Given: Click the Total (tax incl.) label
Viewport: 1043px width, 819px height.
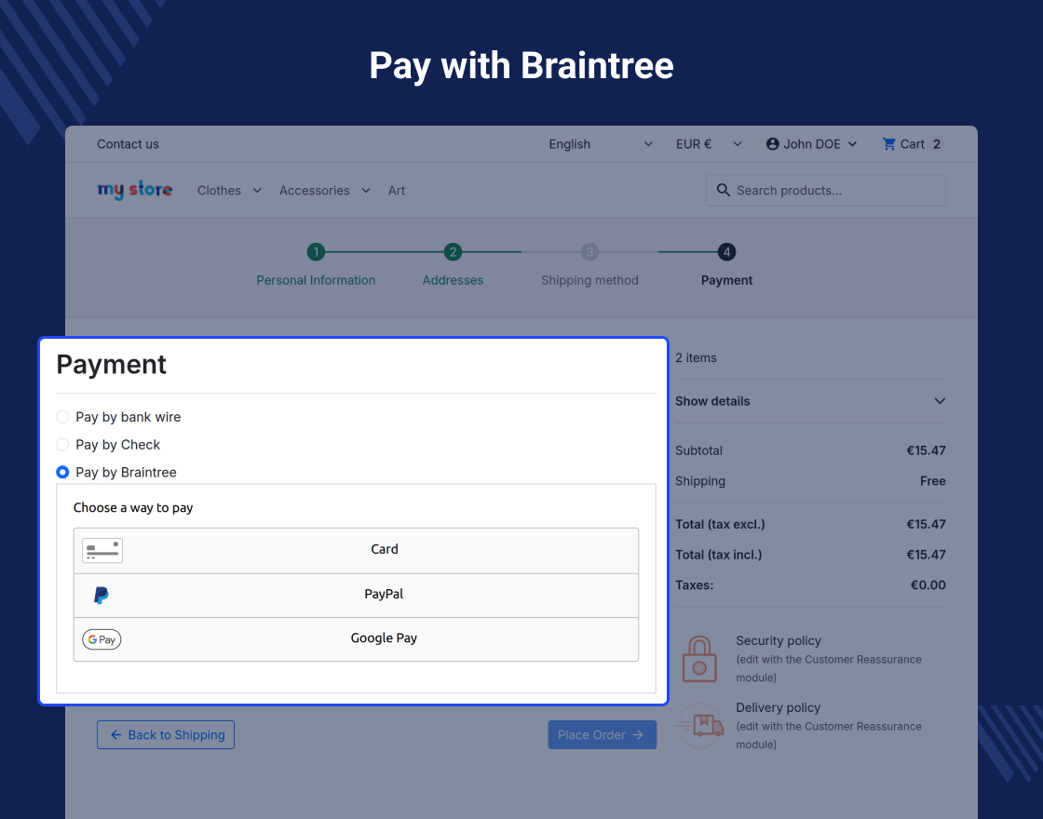Looking at the screenshot, I should (718, 555).
